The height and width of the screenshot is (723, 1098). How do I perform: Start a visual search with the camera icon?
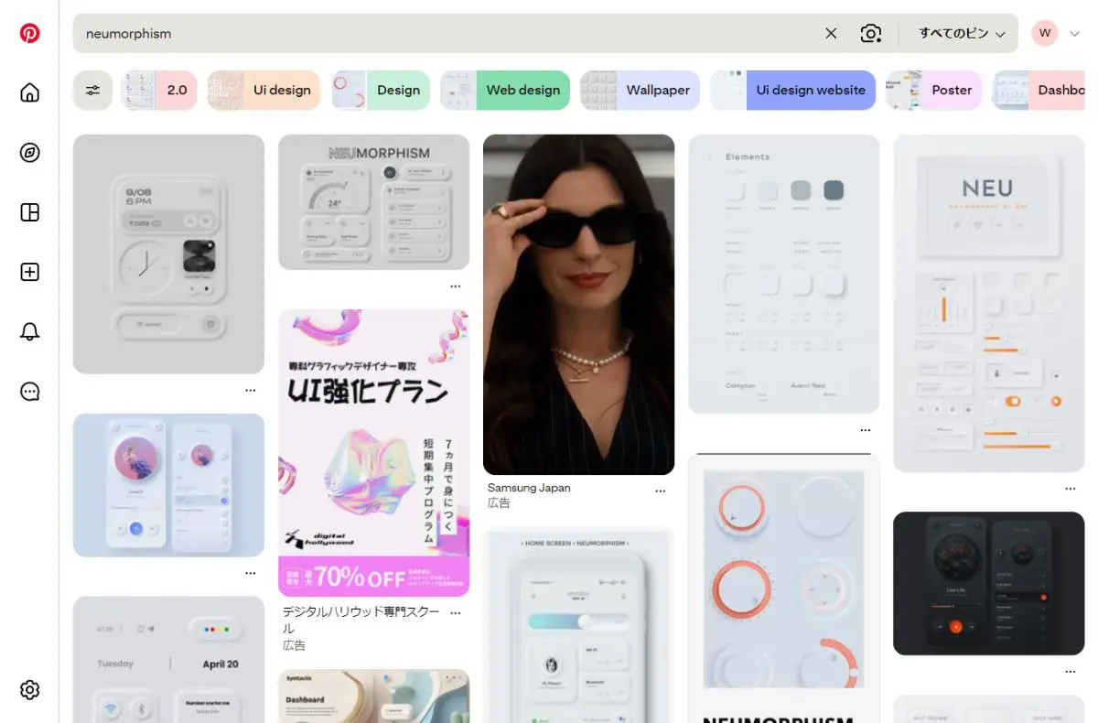pos(871,34)
